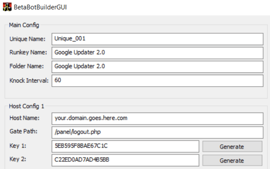Focus the Knock Interval field

click(157, 81)
